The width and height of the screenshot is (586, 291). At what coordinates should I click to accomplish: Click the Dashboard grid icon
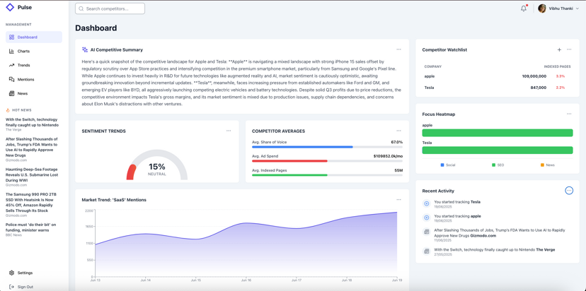[x=11, y=37]
